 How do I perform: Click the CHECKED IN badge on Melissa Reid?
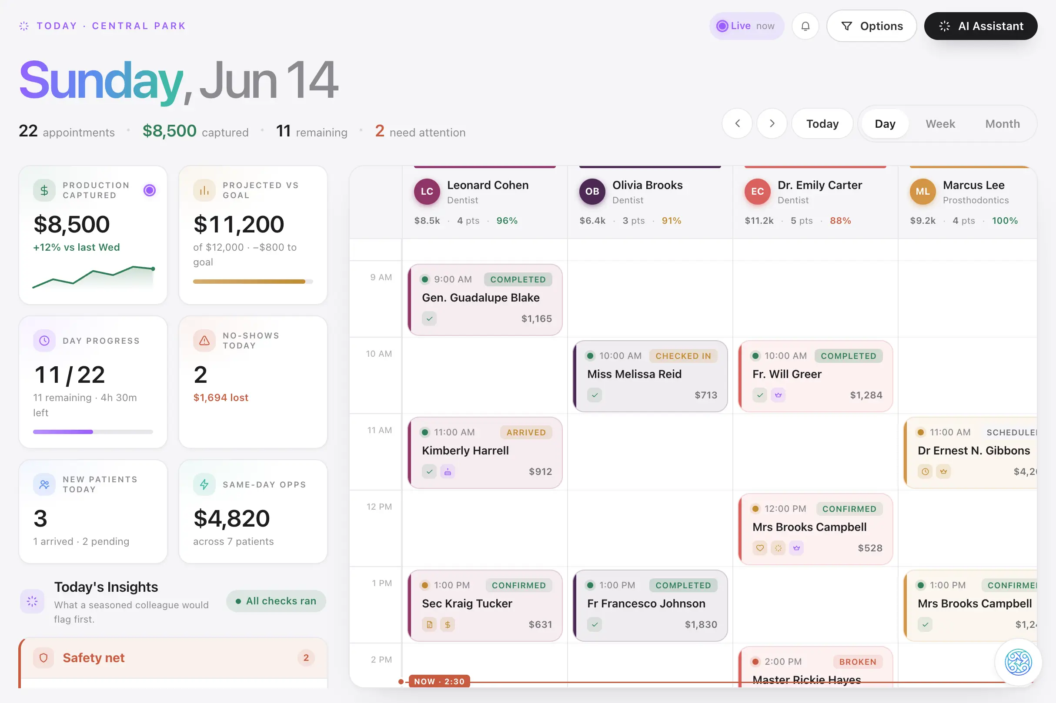coord(683,356)
